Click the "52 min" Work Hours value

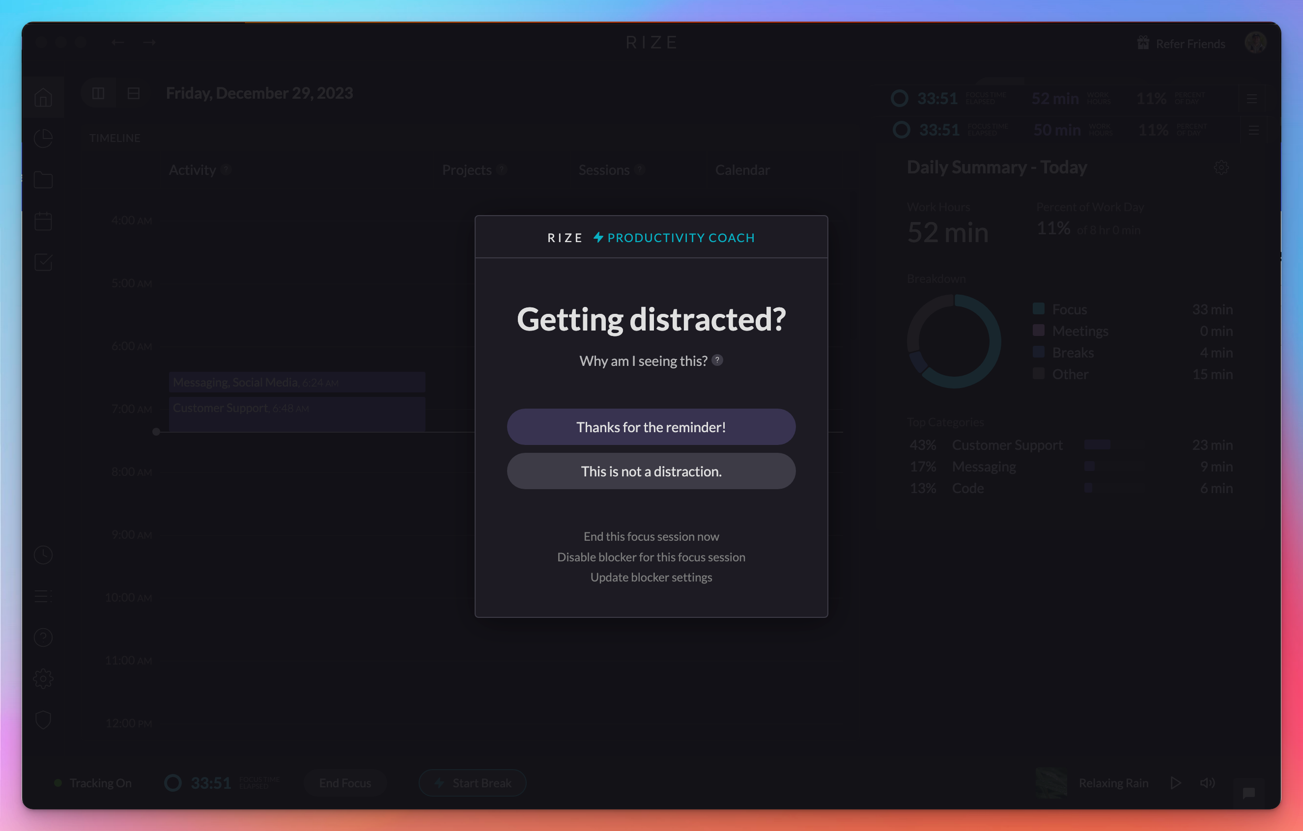(947, 232)
